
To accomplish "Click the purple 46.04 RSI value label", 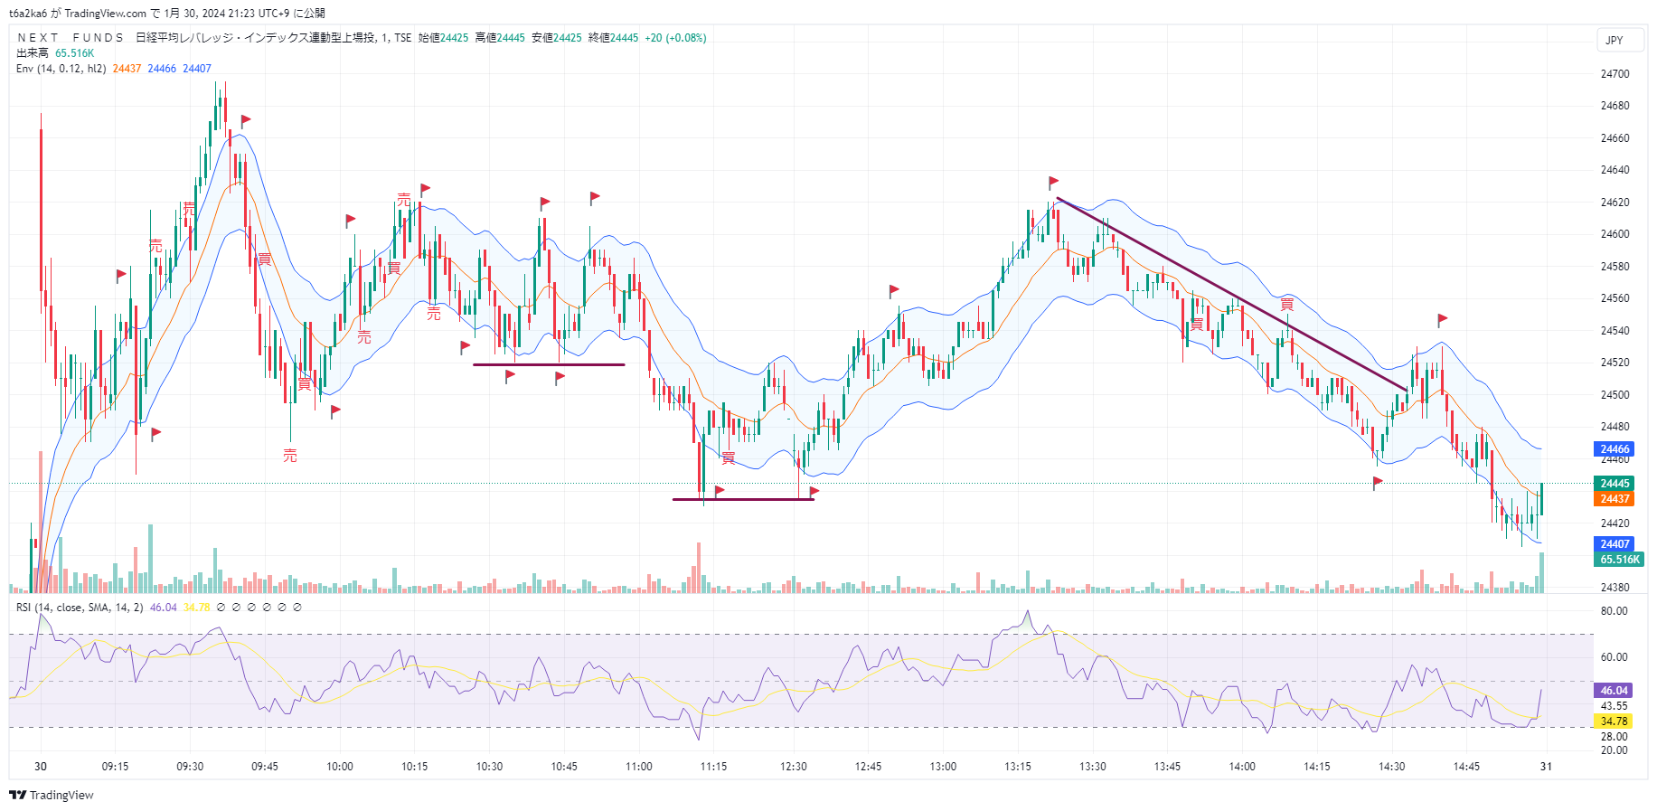I will [x=1614, y=691].
